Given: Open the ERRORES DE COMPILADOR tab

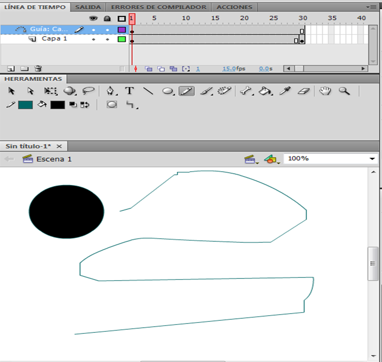Looking at the screenshot, I should pyautogui.click(x=158, y=7).
